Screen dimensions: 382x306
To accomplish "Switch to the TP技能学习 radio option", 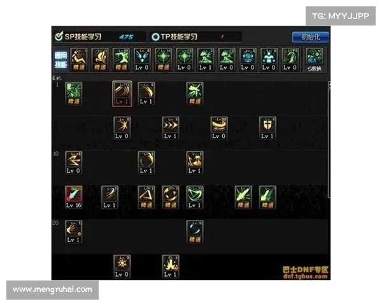I will [174, 37].
